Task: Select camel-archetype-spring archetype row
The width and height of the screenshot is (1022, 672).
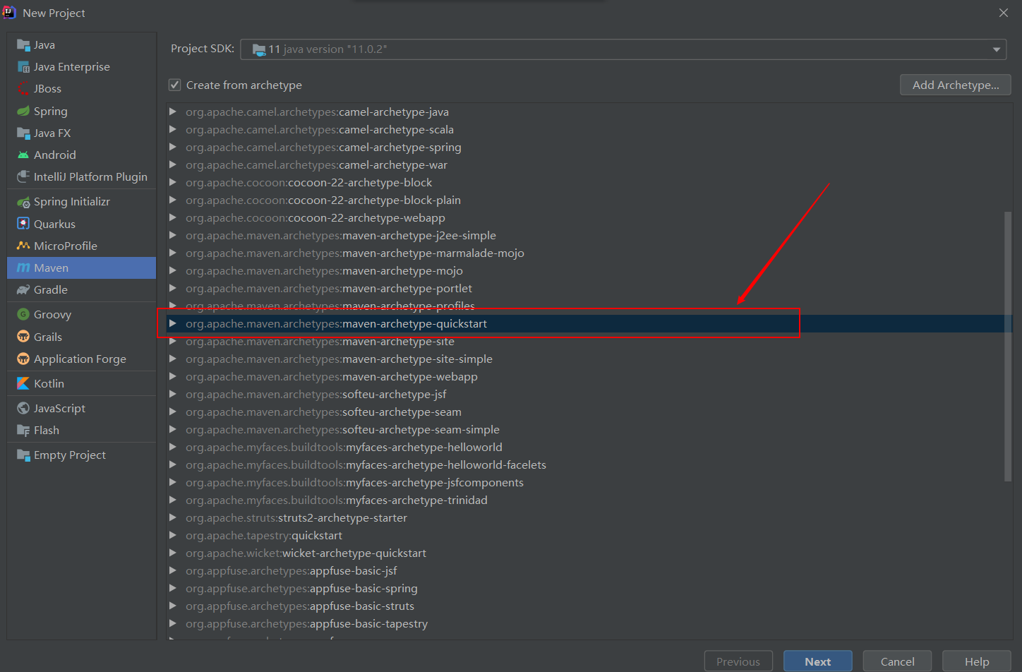Action: (x=589, y=148)
